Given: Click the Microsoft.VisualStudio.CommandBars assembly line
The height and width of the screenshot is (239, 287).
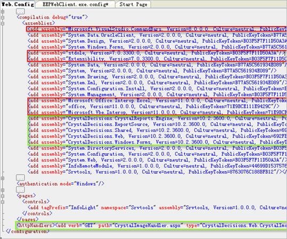Looking at the screenshot, I should click(157, 29).
